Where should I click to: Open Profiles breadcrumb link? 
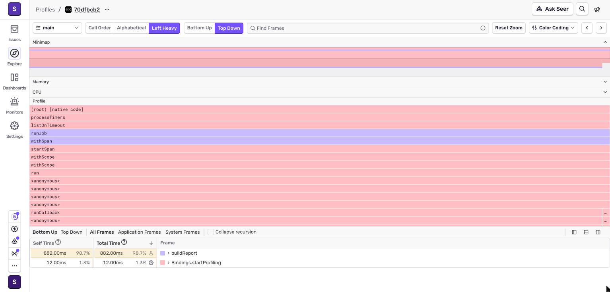click(45, 10)
